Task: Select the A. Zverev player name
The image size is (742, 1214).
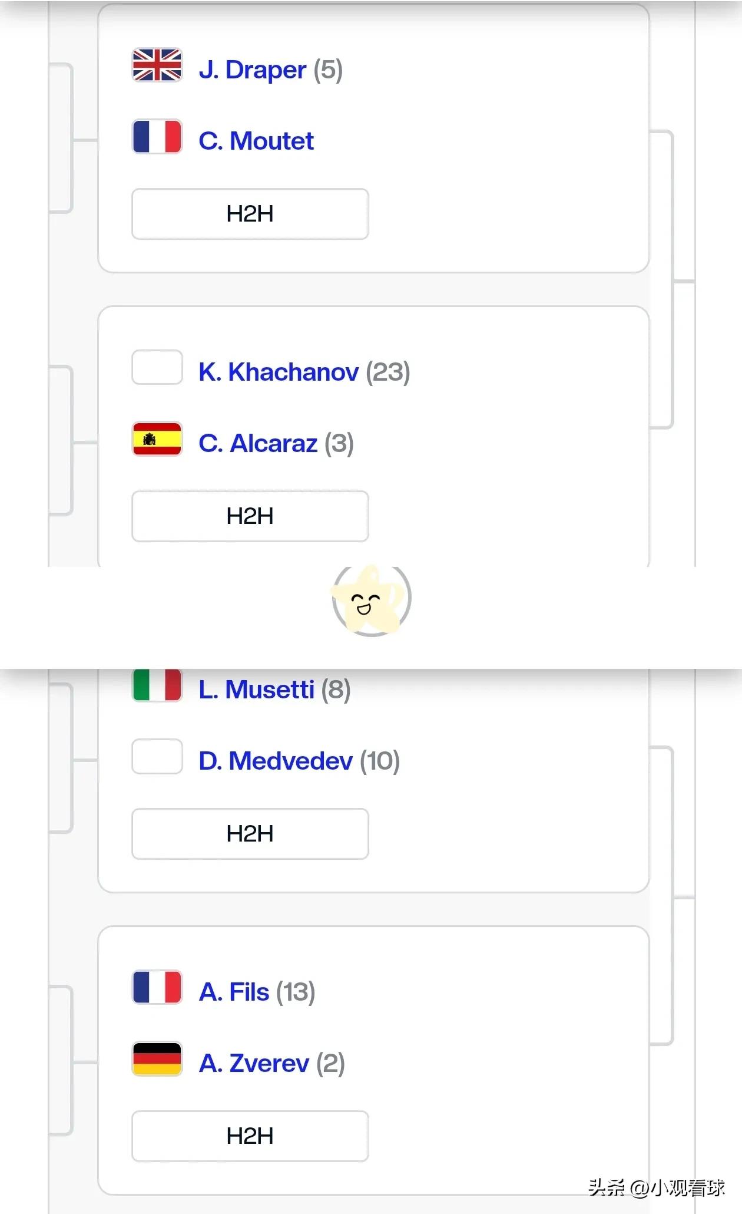Action: point(254,1063)
